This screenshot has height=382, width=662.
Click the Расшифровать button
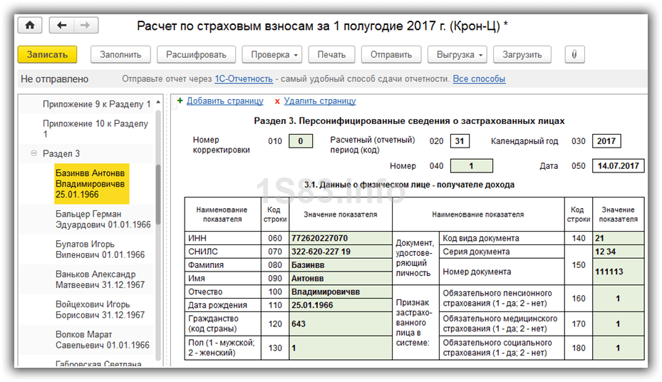tap(196, 54)
